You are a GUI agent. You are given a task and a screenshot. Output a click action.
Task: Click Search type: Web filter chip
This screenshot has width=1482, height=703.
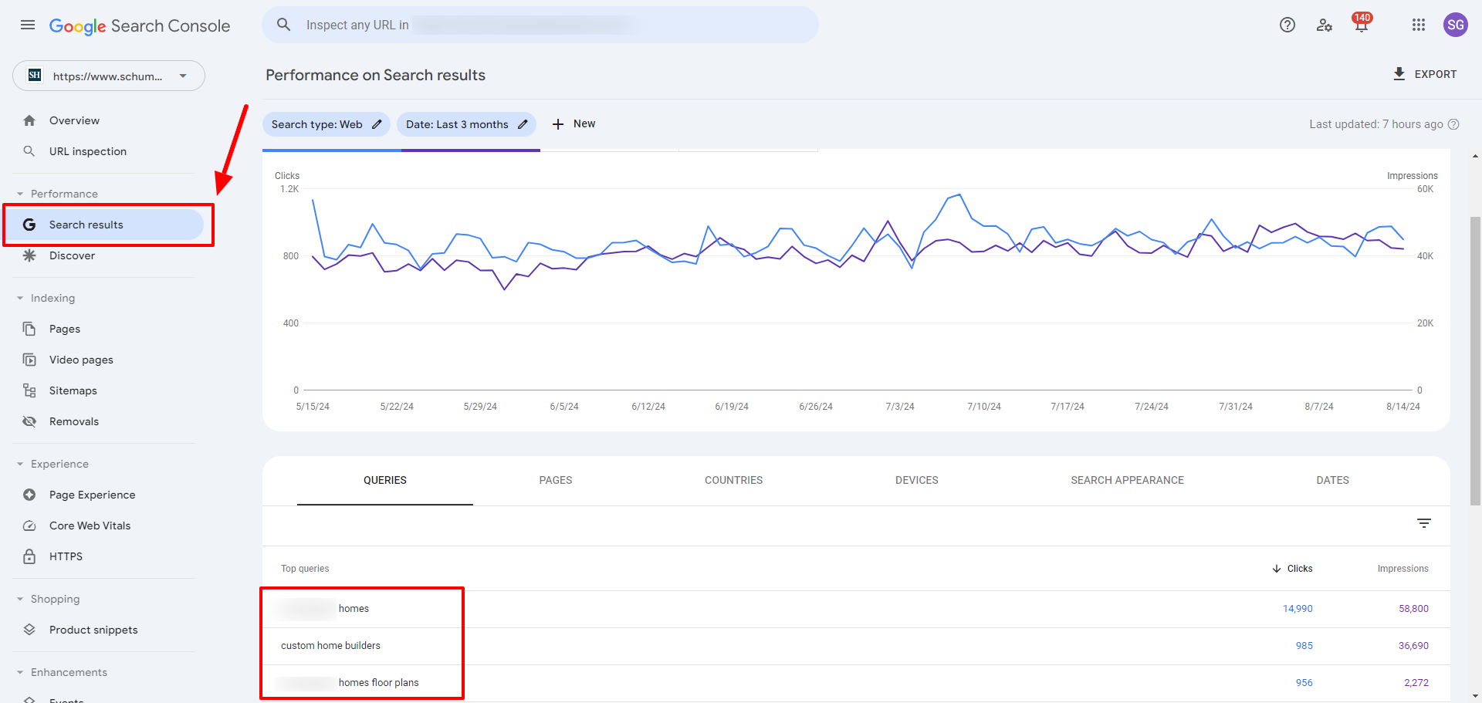click(326, 124)
